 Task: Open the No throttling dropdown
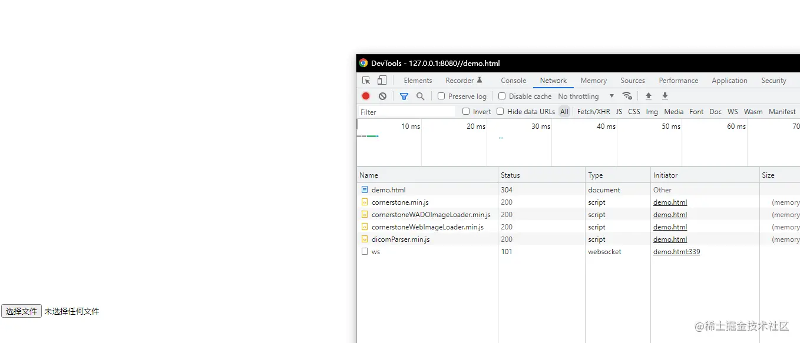coord(586,96)
